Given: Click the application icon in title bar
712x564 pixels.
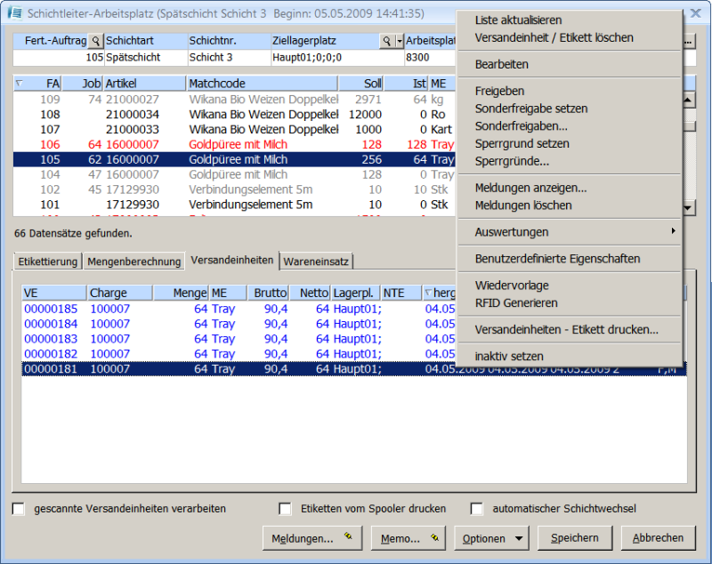Looking at the screenshot, I should [14, 13].
